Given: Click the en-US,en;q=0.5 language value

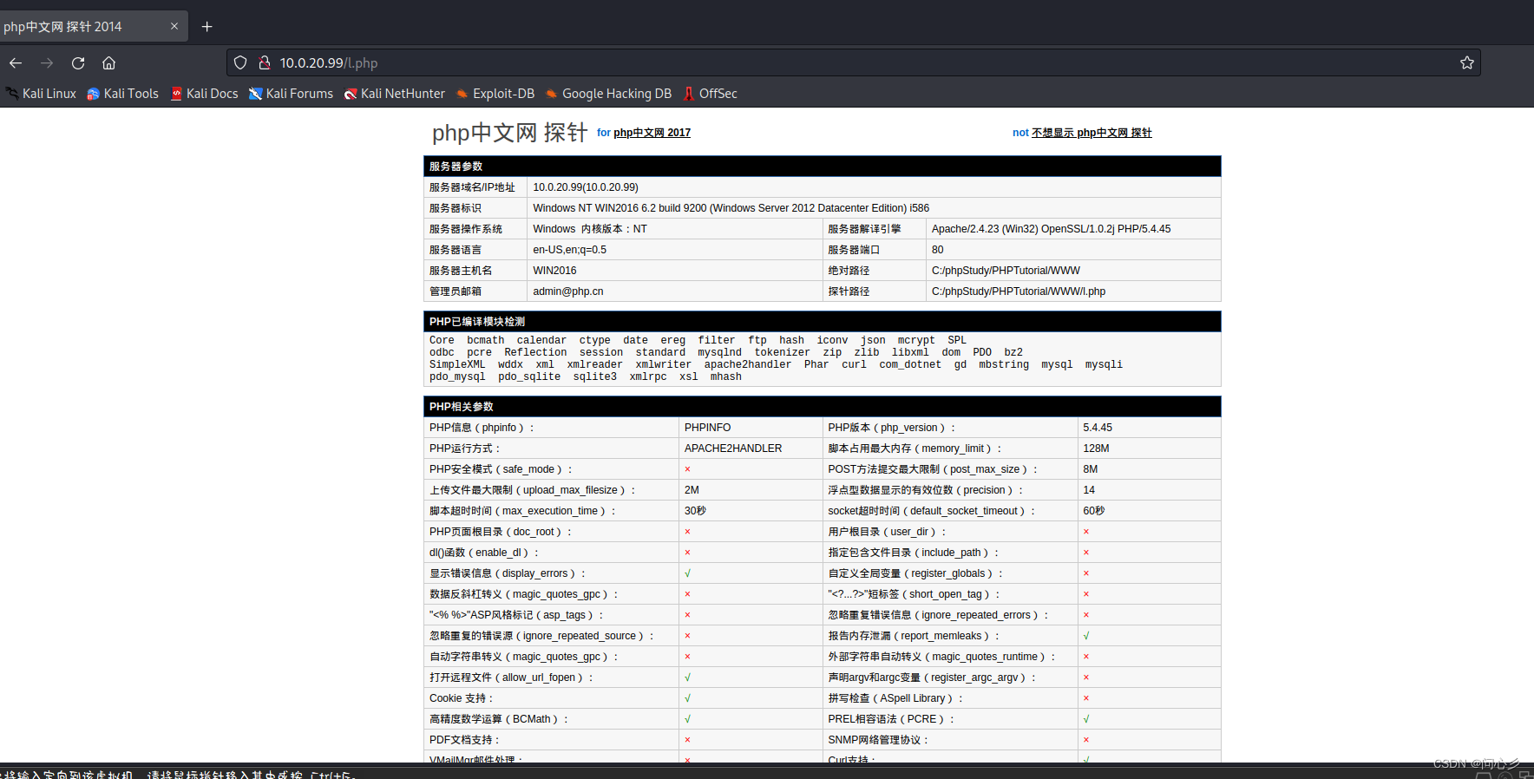Looking at the screenshot, I should pos(569,250).
